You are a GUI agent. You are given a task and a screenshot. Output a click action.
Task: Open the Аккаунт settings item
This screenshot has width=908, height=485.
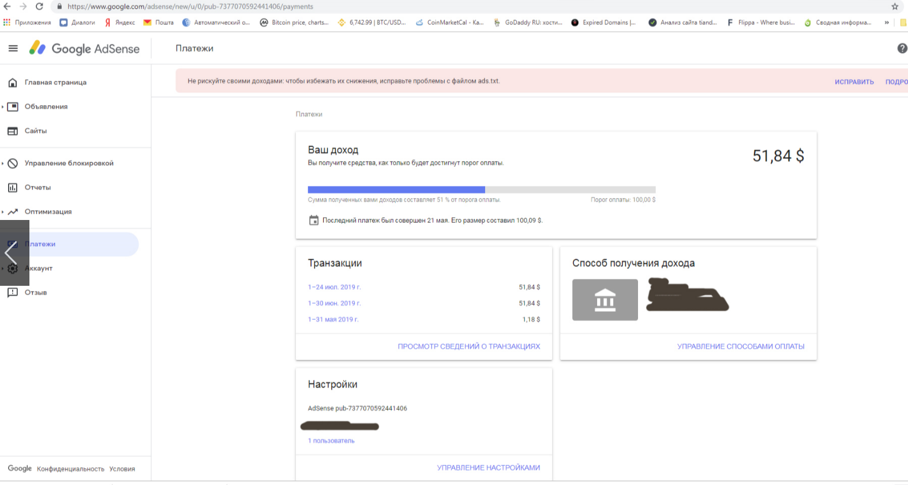39,268
